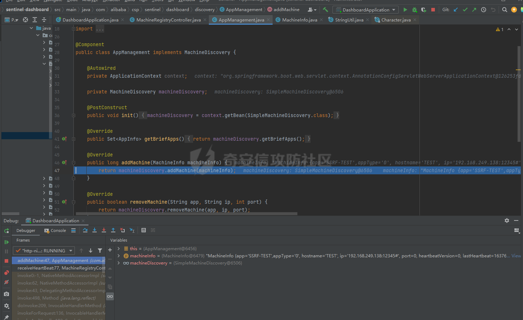Run DashboardApplication with green play icon

pos(405,10)
